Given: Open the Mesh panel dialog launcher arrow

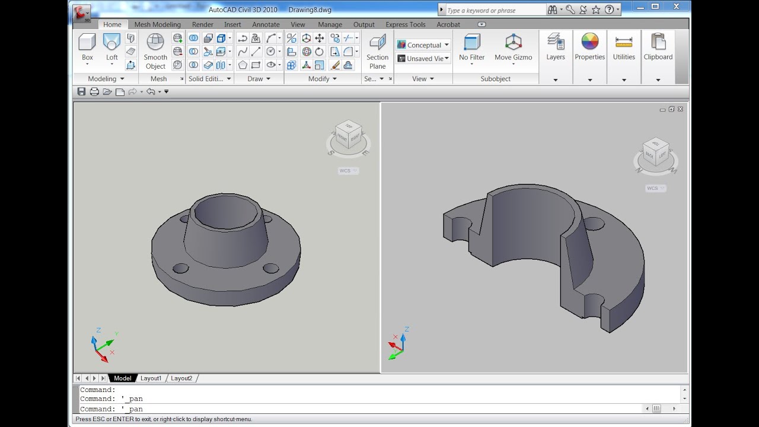Looking at the screenshot, I should [181, 79].
